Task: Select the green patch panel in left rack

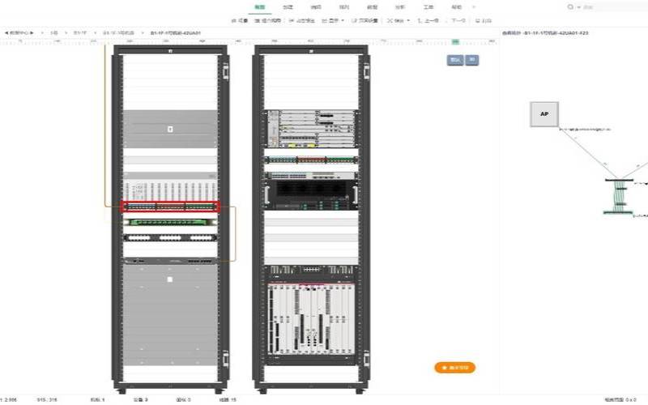Action: [x=170, y=220]
